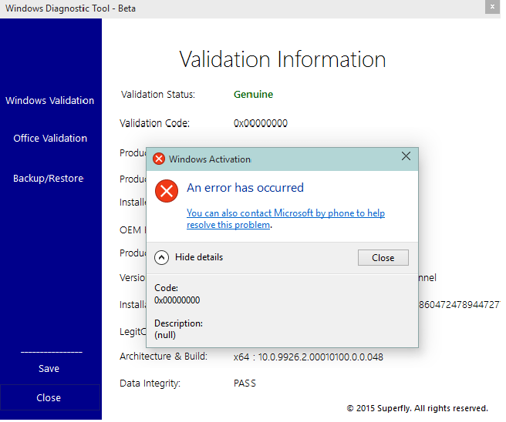Select the x64 build number value

[309, 357]
